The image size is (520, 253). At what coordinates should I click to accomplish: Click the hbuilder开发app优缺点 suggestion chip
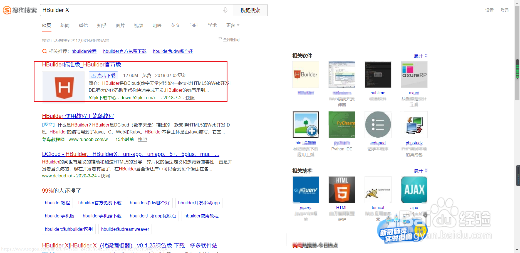(153, 216)
